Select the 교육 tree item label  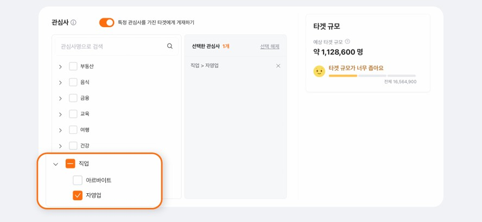point(85,114)
